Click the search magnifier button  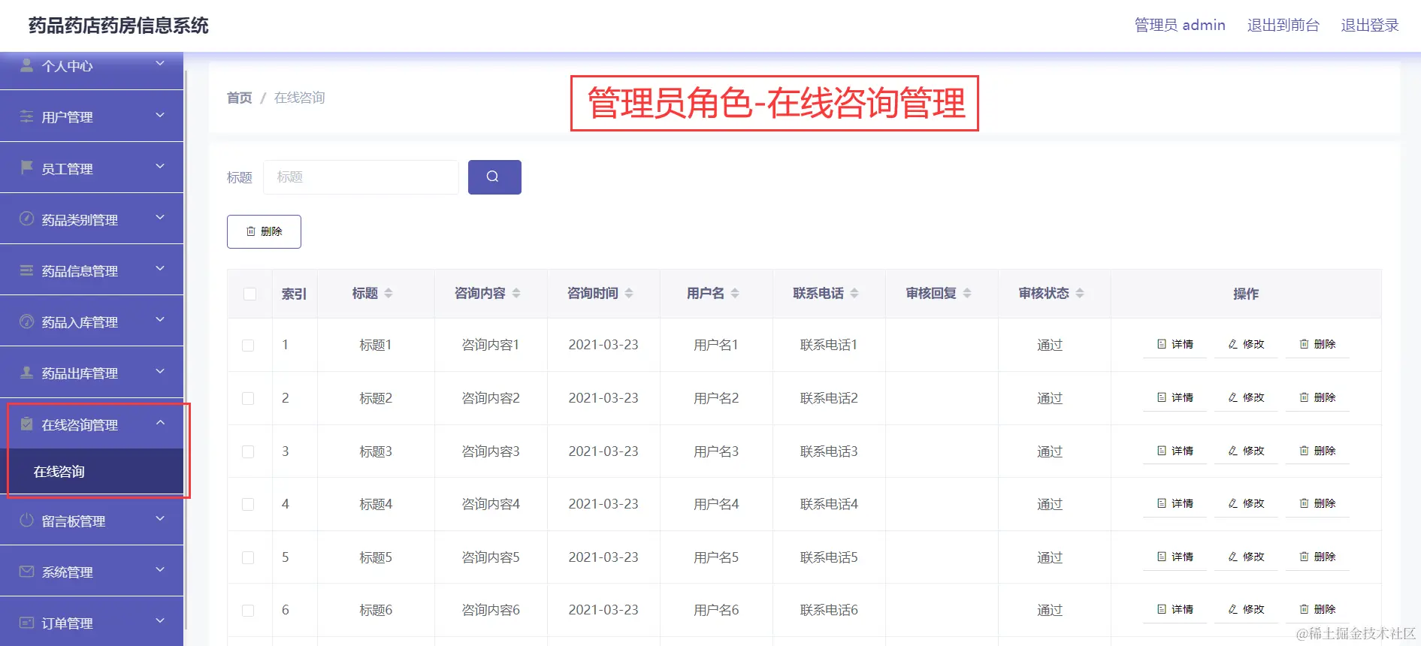click(494, 177)
